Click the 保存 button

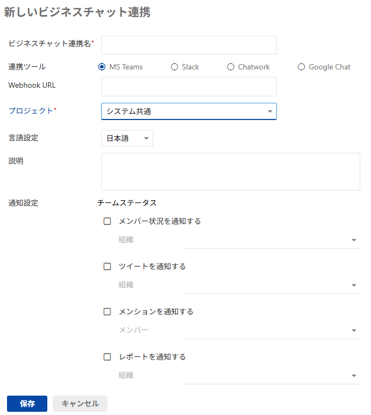(27, 404)
